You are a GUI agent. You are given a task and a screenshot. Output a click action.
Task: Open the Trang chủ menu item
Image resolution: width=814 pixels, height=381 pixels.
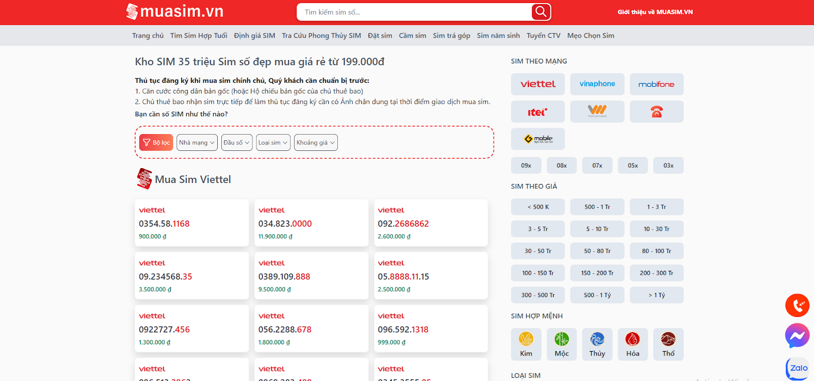pyautogui.click(x=148, y=36)
